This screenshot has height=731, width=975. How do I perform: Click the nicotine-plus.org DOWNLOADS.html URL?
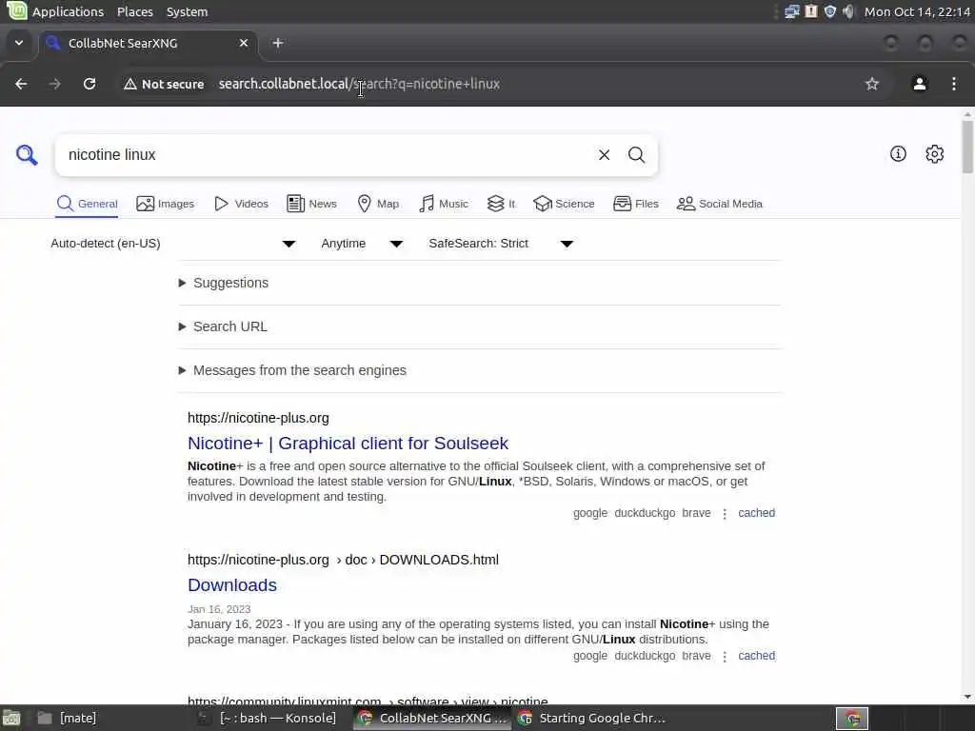(343, 560)
